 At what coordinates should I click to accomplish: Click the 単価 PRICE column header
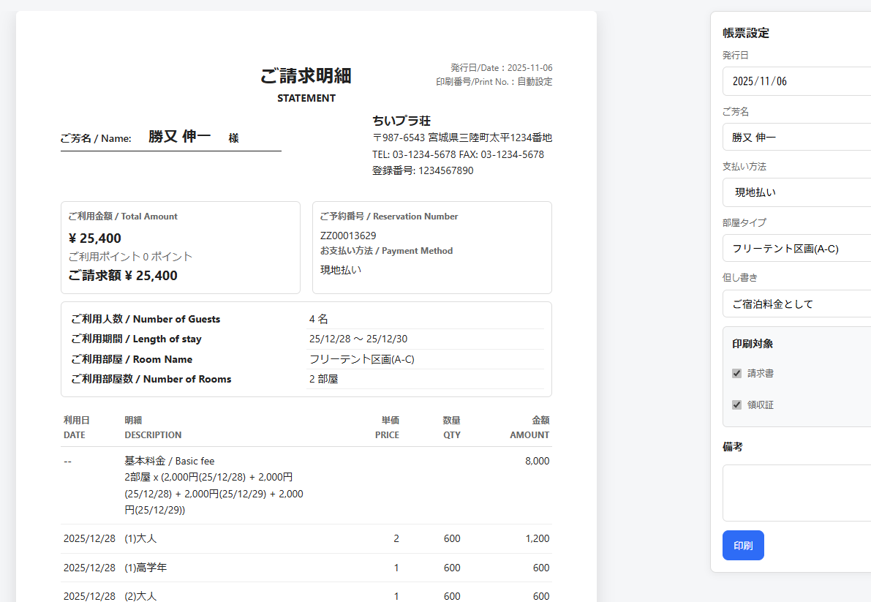387,428
